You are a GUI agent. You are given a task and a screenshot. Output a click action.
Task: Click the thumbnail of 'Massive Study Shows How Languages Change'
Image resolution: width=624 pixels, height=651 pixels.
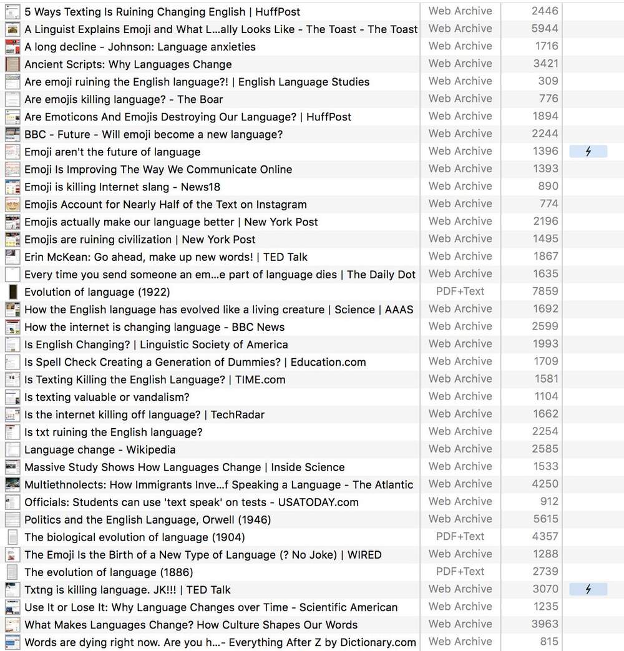click(12, 467)
